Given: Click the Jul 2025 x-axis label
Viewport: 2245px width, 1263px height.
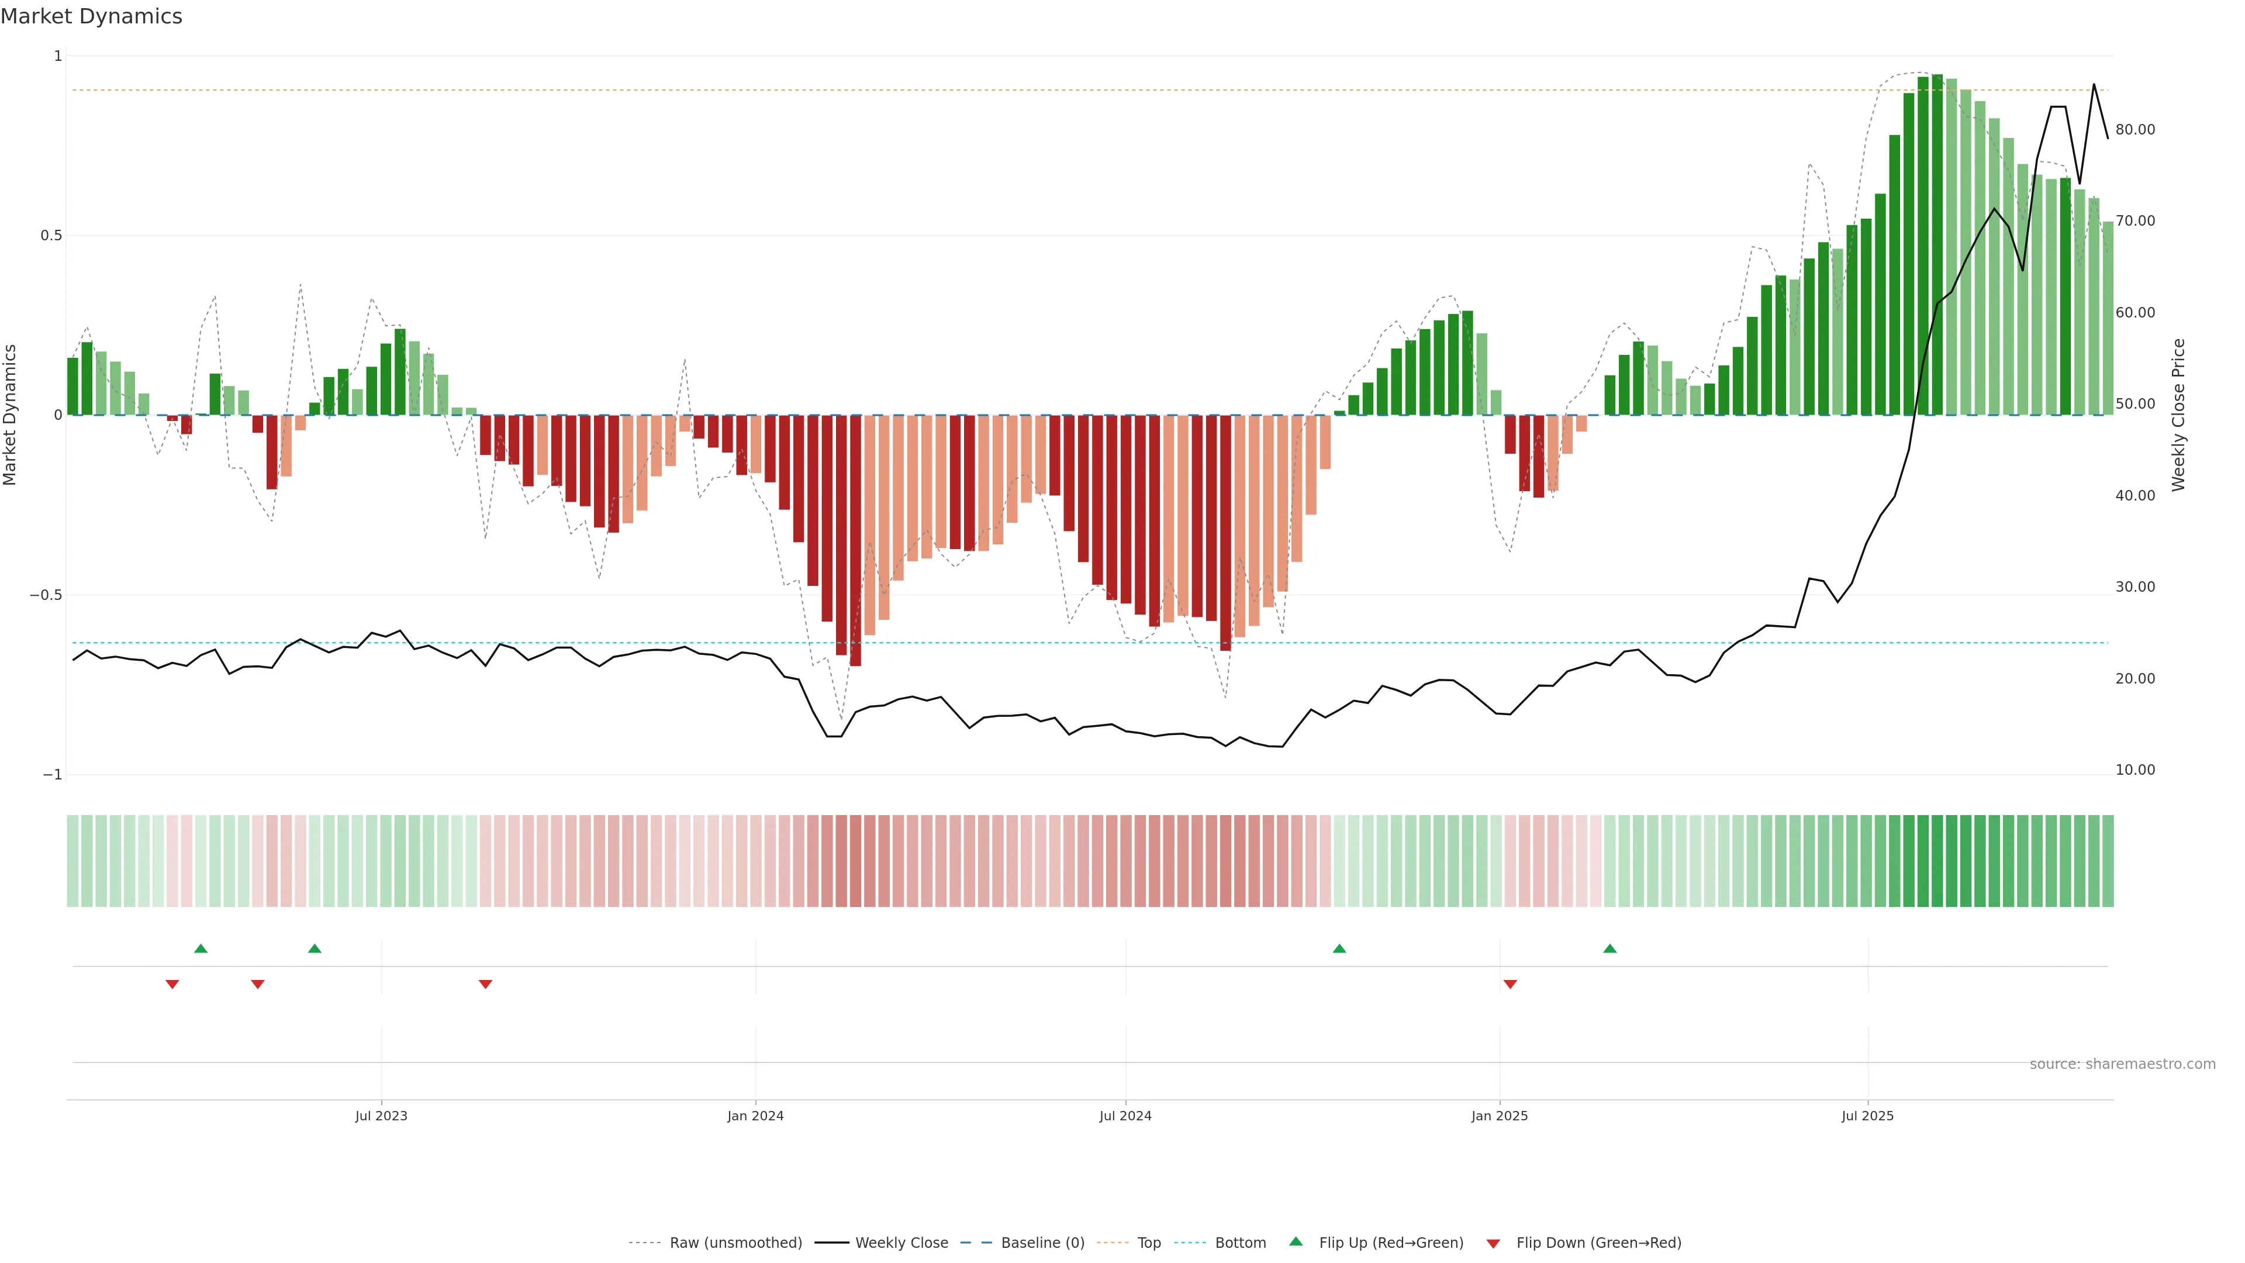Looking at the screenshot, I should pos(1868,1116).
